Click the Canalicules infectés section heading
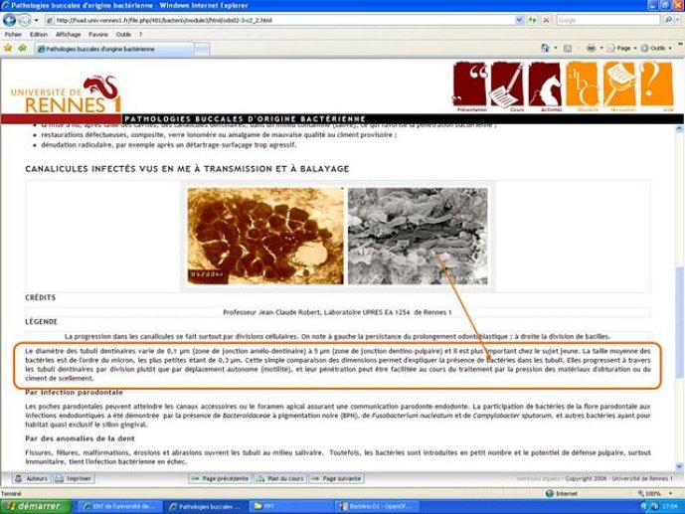The image size is (685, 514). [187, 169]
